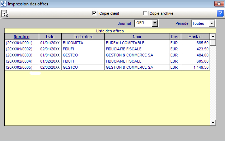Image resolution: width=225 pixels, height=141 pixels.
Task: Click the date 01/02/20XX
Action: (x=50, y=61)
